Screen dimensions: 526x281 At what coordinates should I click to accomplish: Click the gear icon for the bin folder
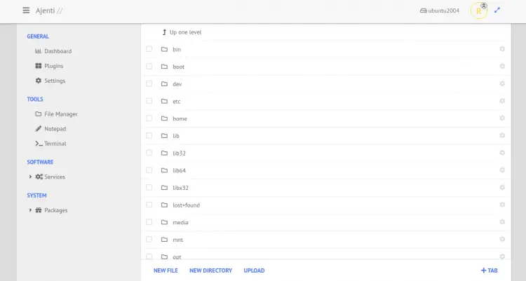coord(502,49)
